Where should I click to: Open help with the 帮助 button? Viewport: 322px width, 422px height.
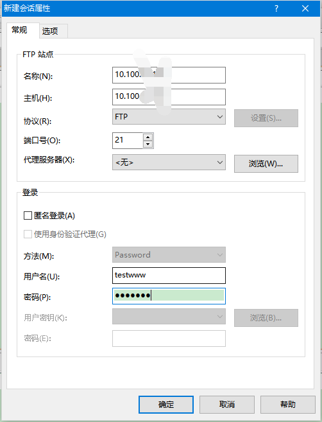[x=287, y=405]
